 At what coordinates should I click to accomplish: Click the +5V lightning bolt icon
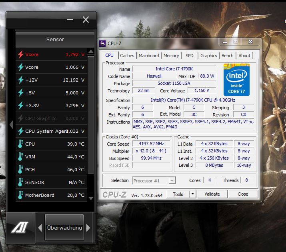[x=21, y=93]
